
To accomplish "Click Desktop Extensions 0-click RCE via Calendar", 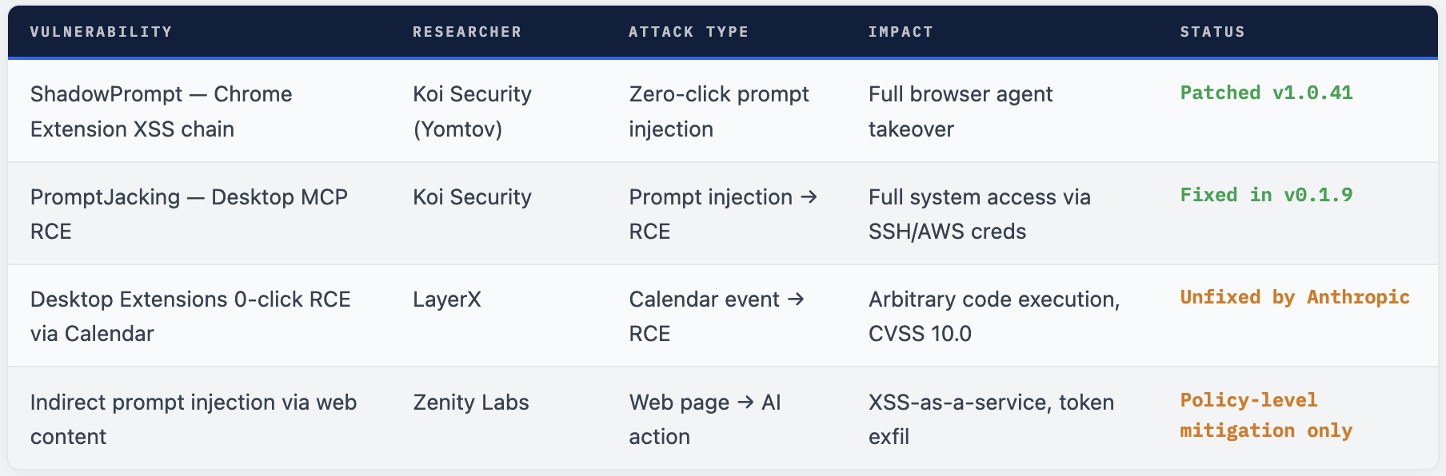I will coord(190,316).
